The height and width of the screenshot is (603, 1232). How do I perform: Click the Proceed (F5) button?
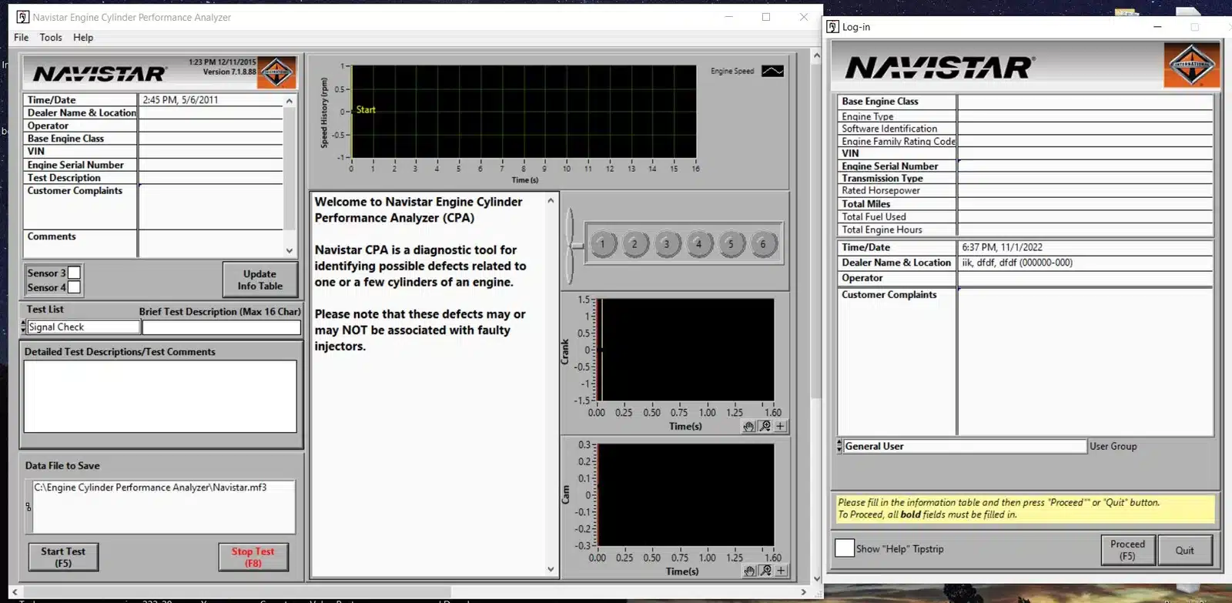(1127, 550)
